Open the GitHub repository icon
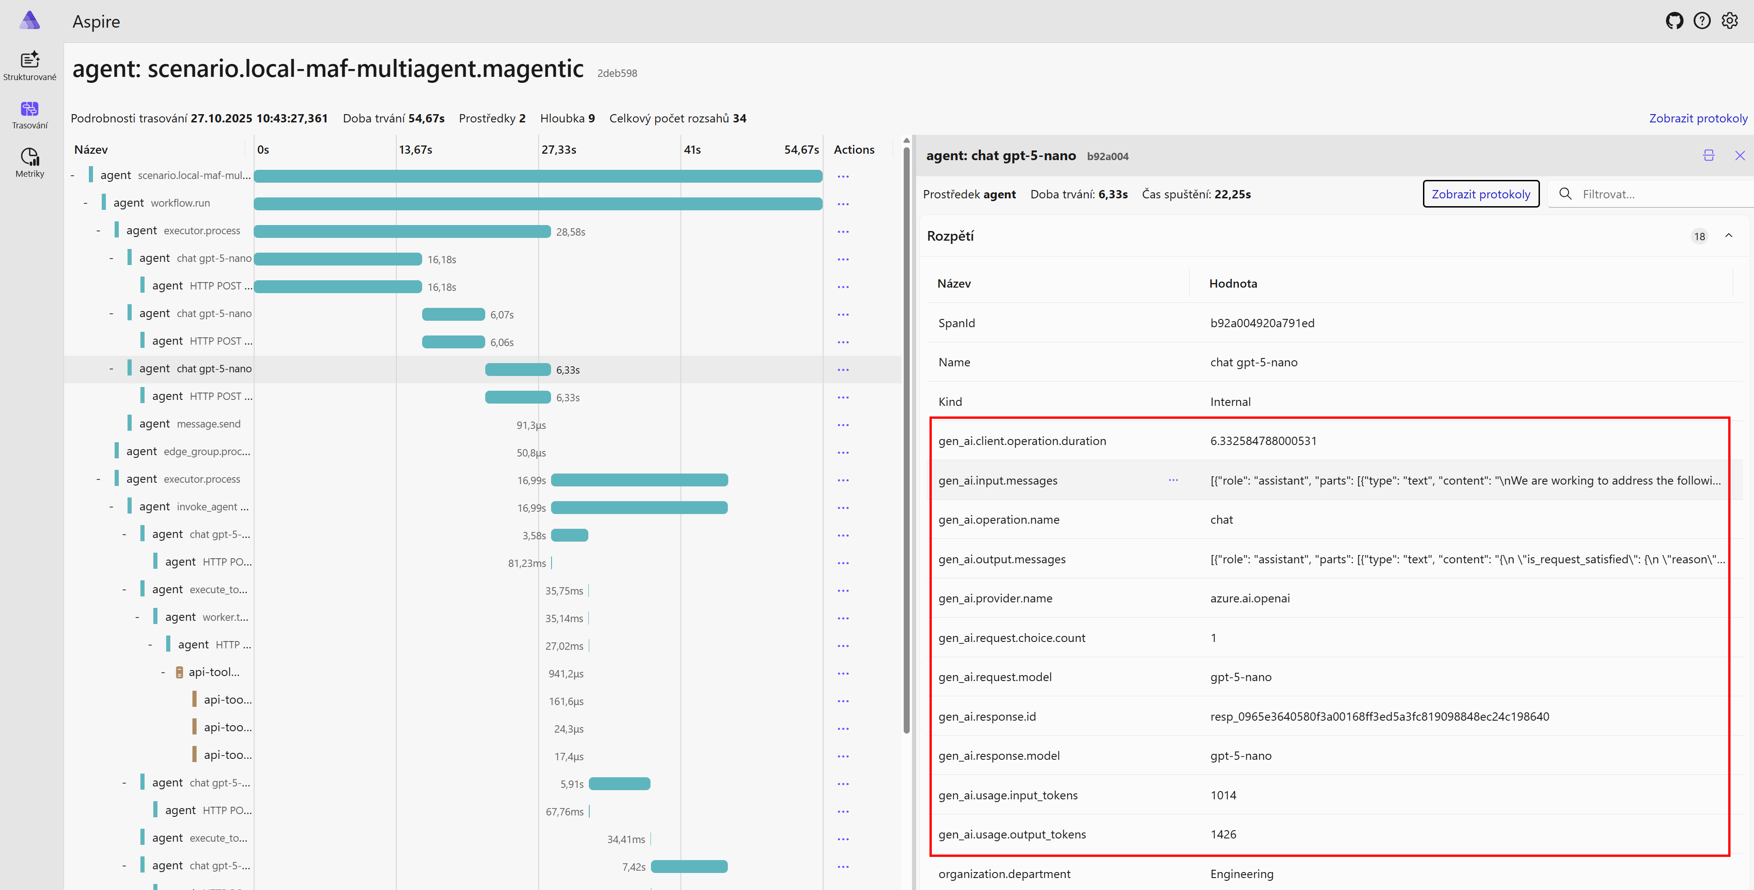This screenshot has width=1754, height=890. [1674, 21]
